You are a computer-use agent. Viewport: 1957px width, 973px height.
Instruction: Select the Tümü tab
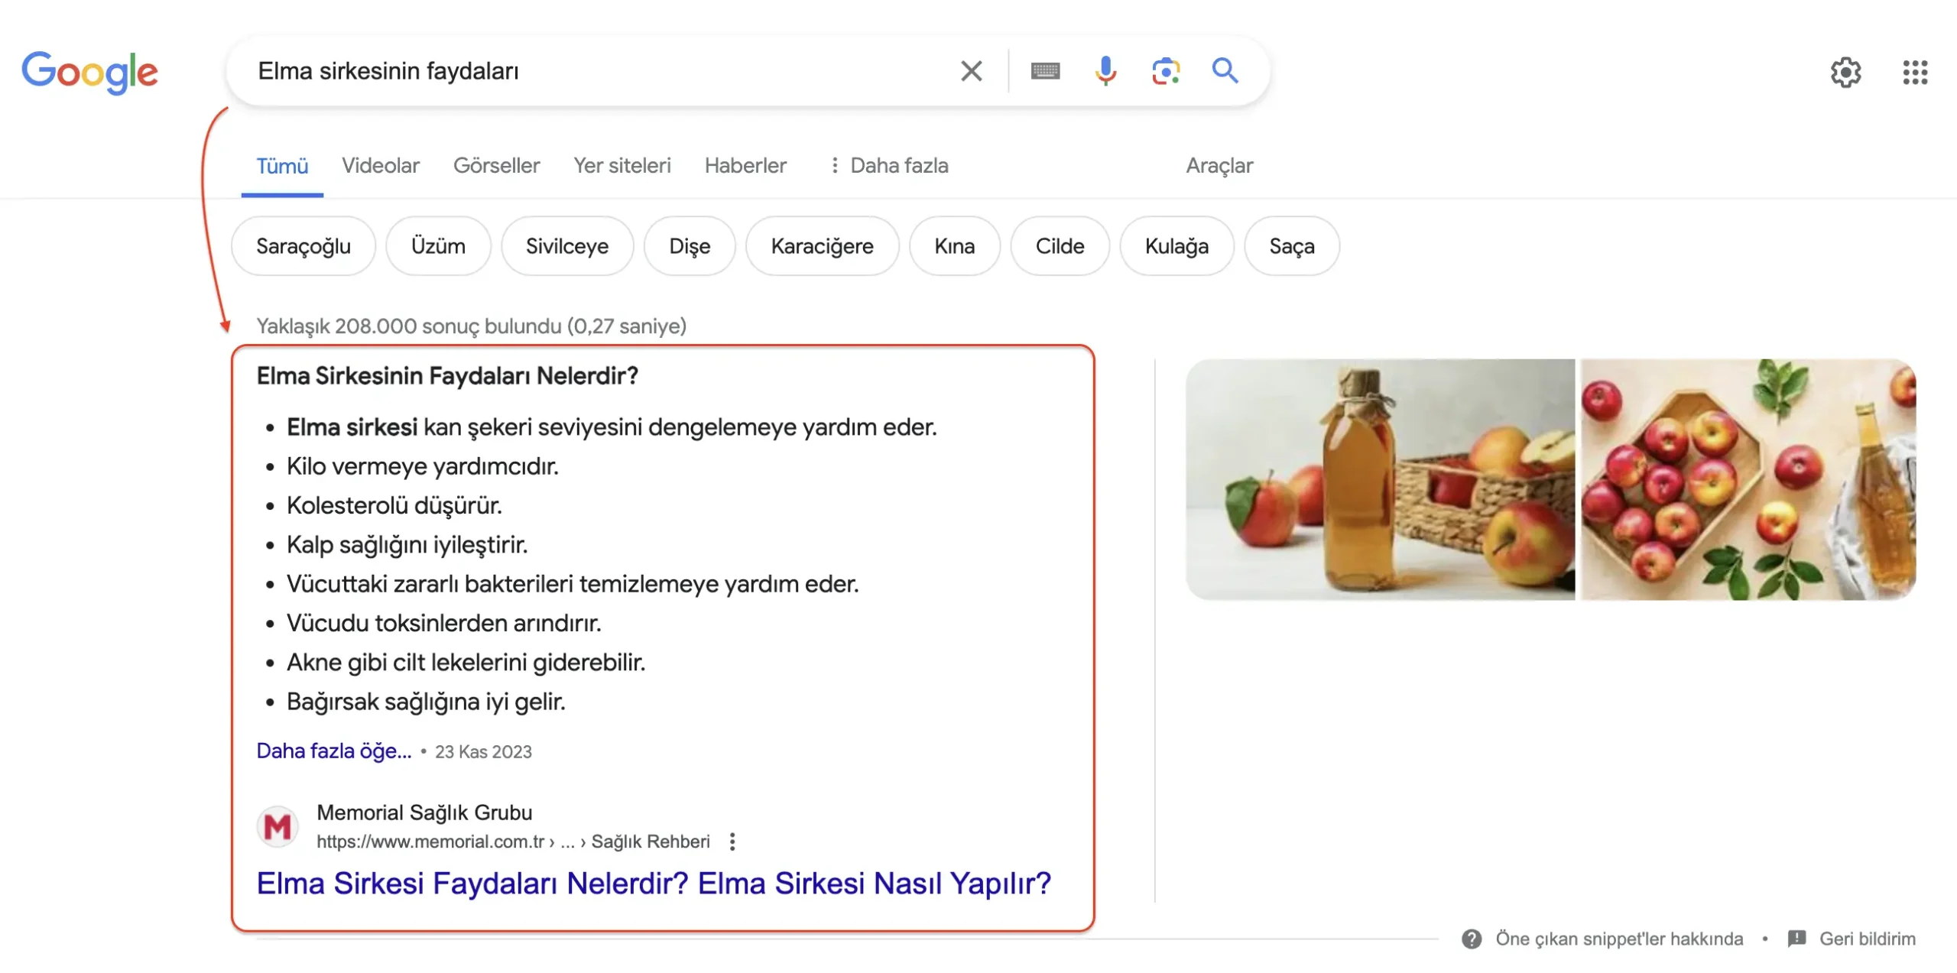pyautogui.click(x=282, y=166)
